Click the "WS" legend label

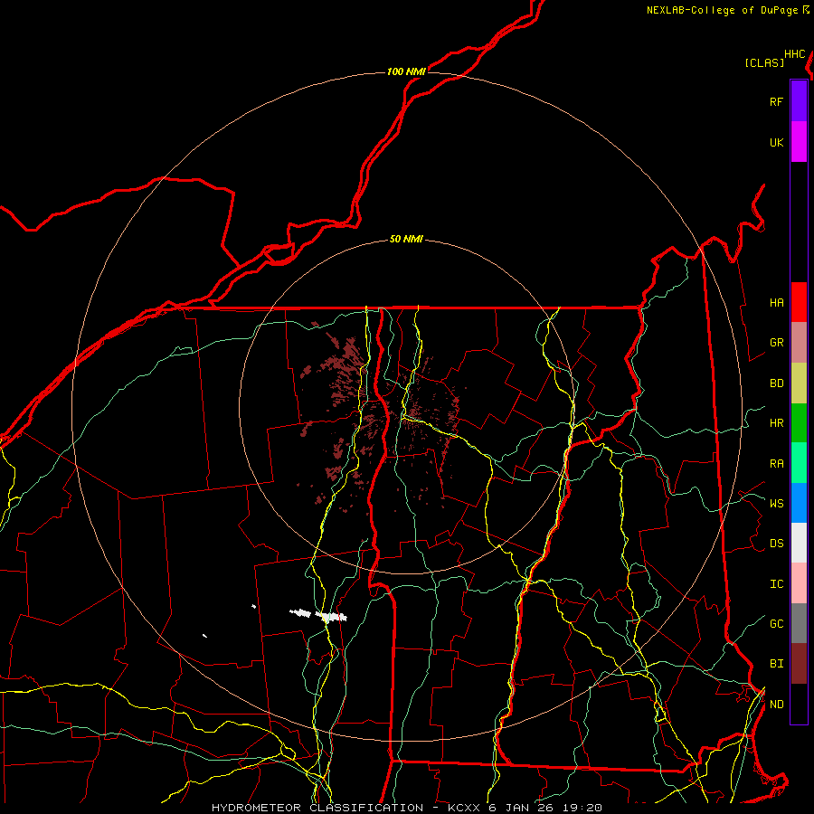click(776, 503)
